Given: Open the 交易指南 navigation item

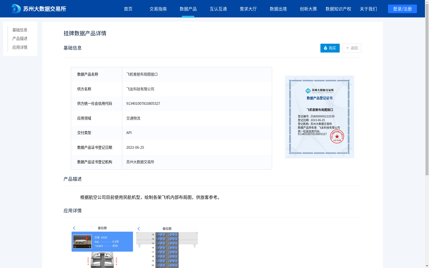Looking at the screenshot, I should [x=158, y=9].
